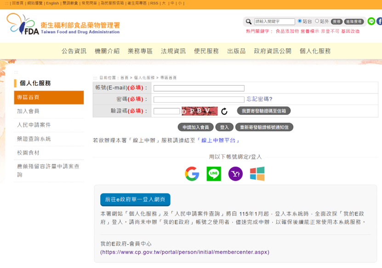Click the 登入 button

tap(224, 127)
